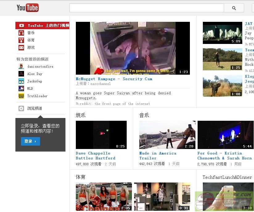This screenshot has width=254, height=212.
Task: Click the plus icon beside 浏览频道
Action: click(x=21, y=108)
